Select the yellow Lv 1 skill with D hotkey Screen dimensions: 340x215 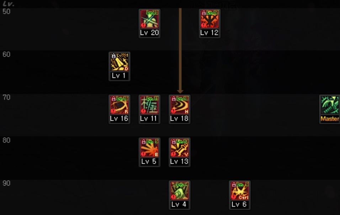pos(119,62)
